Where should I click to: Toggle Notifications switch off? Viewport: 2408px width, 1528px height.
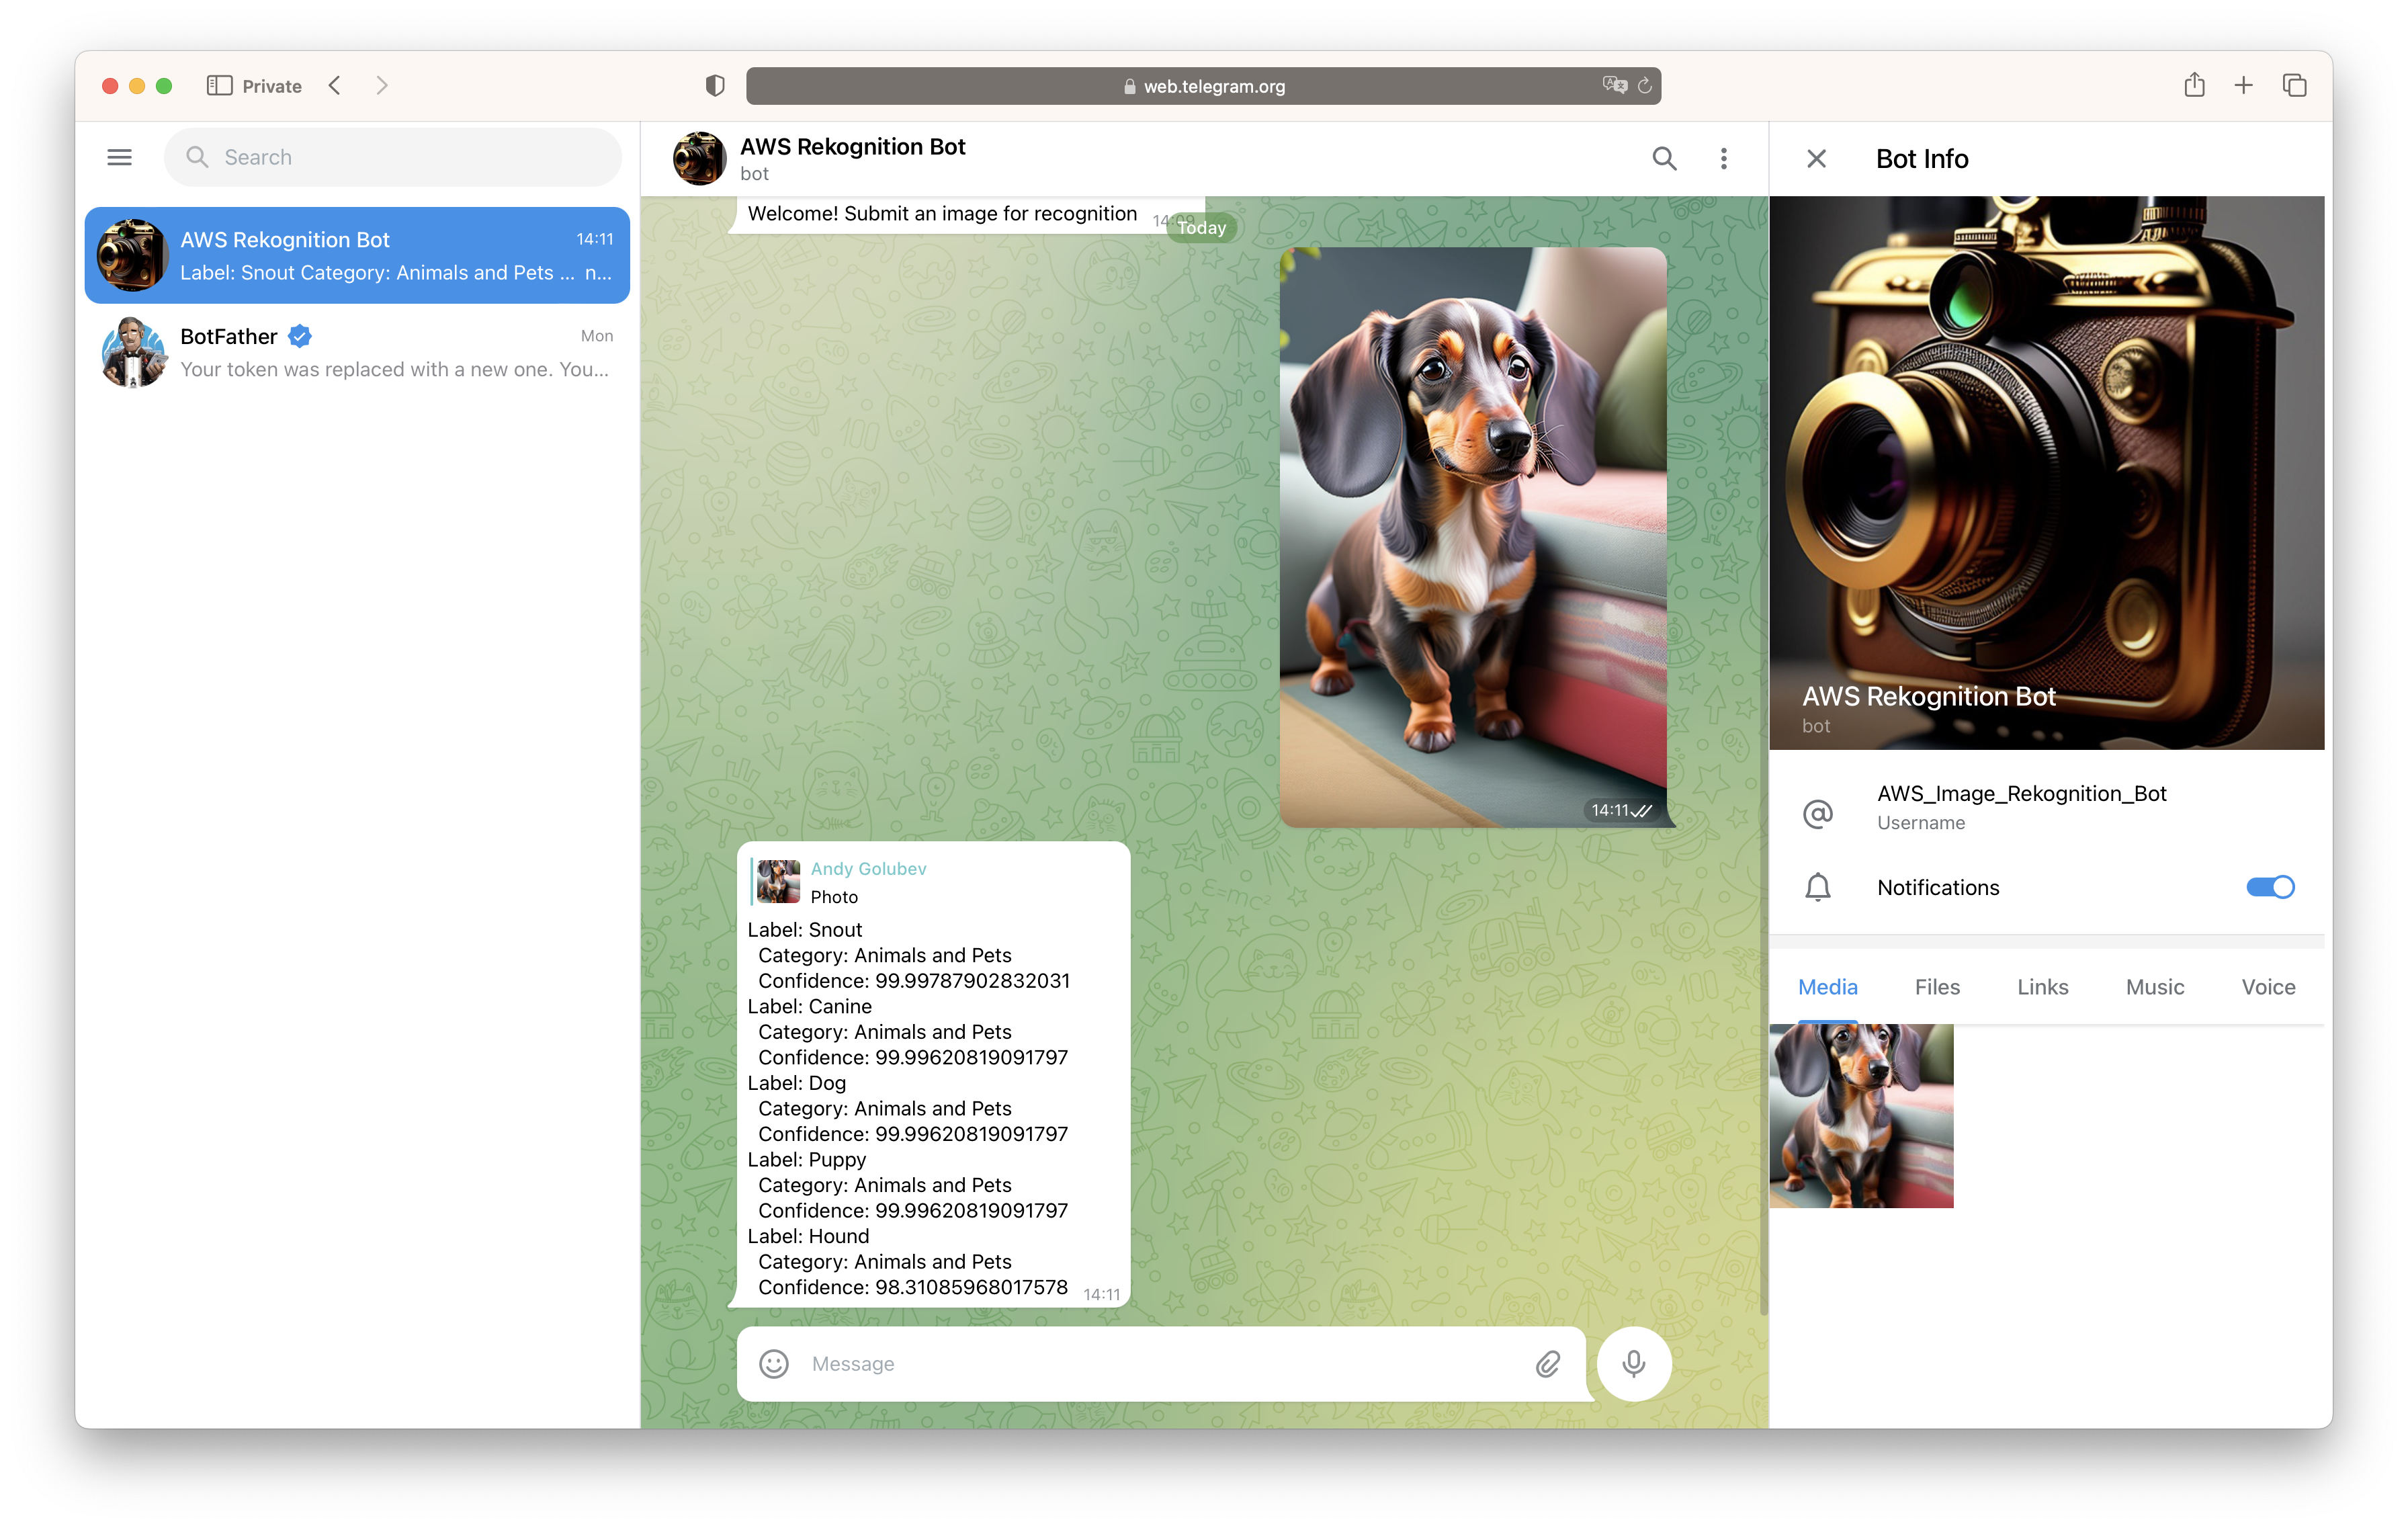2270,887
